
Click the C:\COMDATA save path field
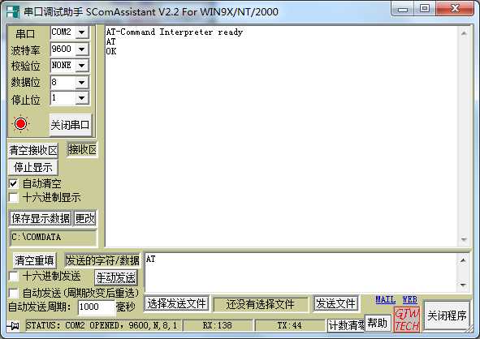pyautogui.click(x=54, y=237)
